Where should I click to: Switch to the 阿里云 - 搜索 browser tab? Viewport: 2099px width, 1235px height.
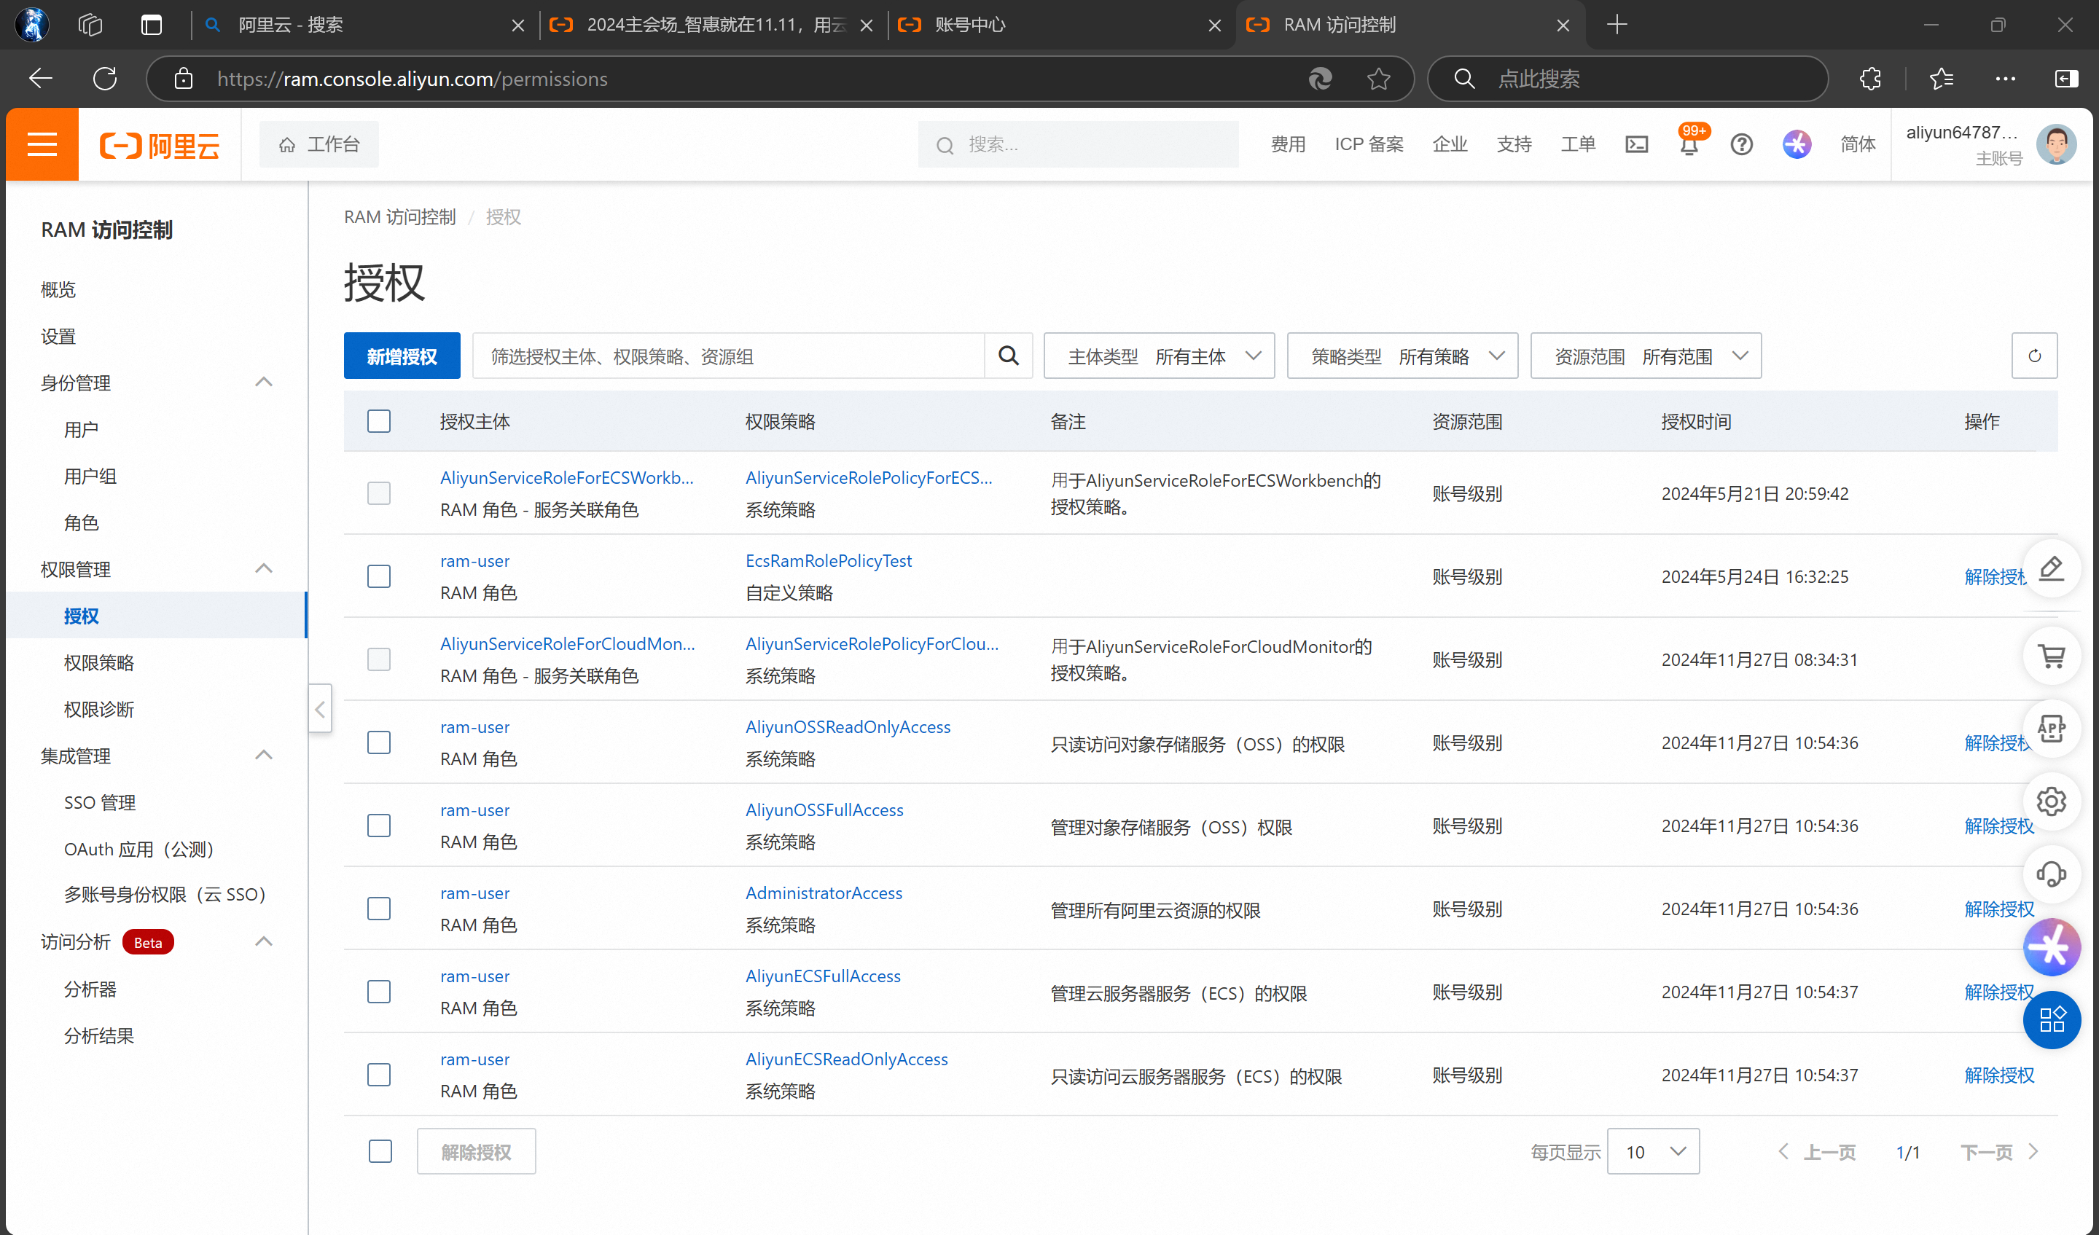pyautogui.click(x=365, y=25)
